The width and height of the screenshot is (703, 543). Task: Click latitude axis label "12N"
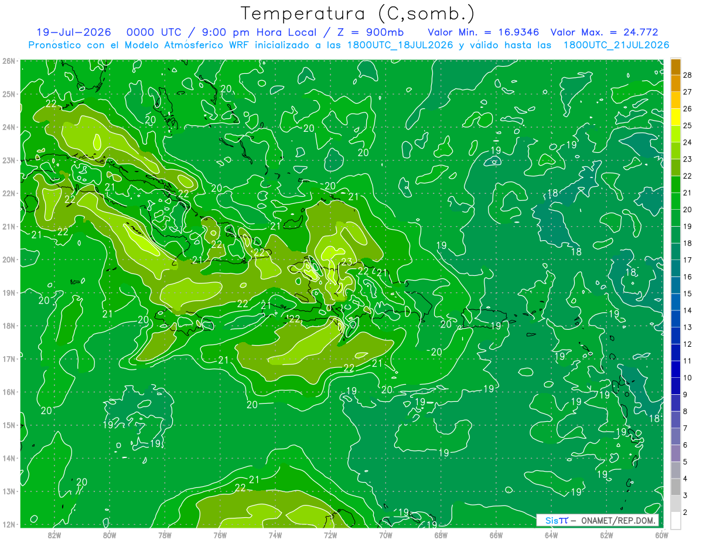pyautogui.click(x=8, y=524)
